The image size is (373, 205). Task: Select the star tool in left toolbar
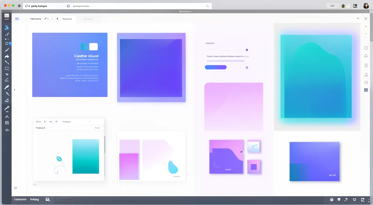[x=7, y=75]
